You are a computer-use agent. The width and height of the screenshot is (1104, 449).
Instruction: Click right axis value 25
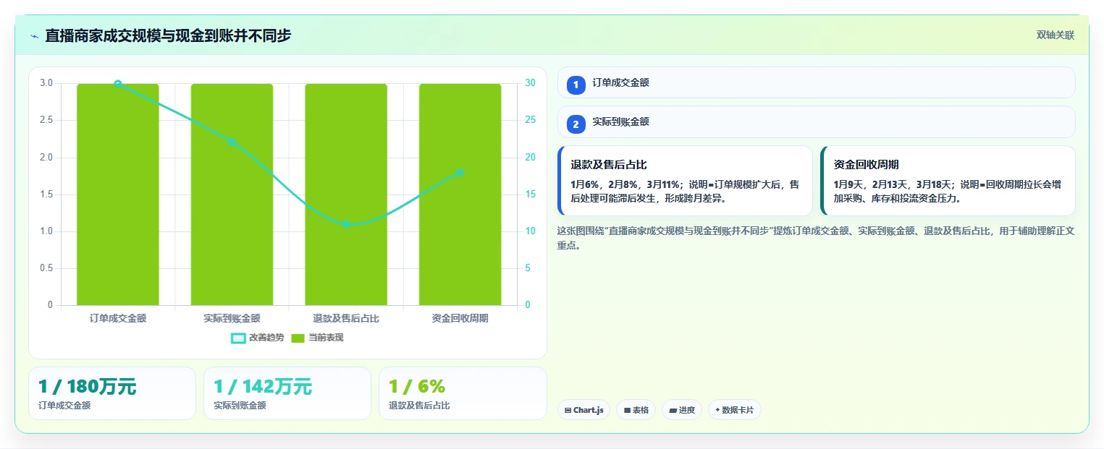pyautogui.click(x=531, y=120)
